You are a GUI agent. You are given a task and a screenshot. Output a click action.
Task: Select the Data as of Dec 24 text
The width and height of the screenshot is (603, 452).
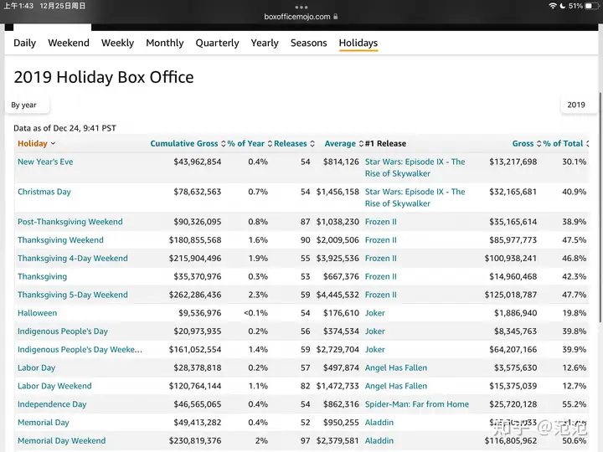[64, 128]
